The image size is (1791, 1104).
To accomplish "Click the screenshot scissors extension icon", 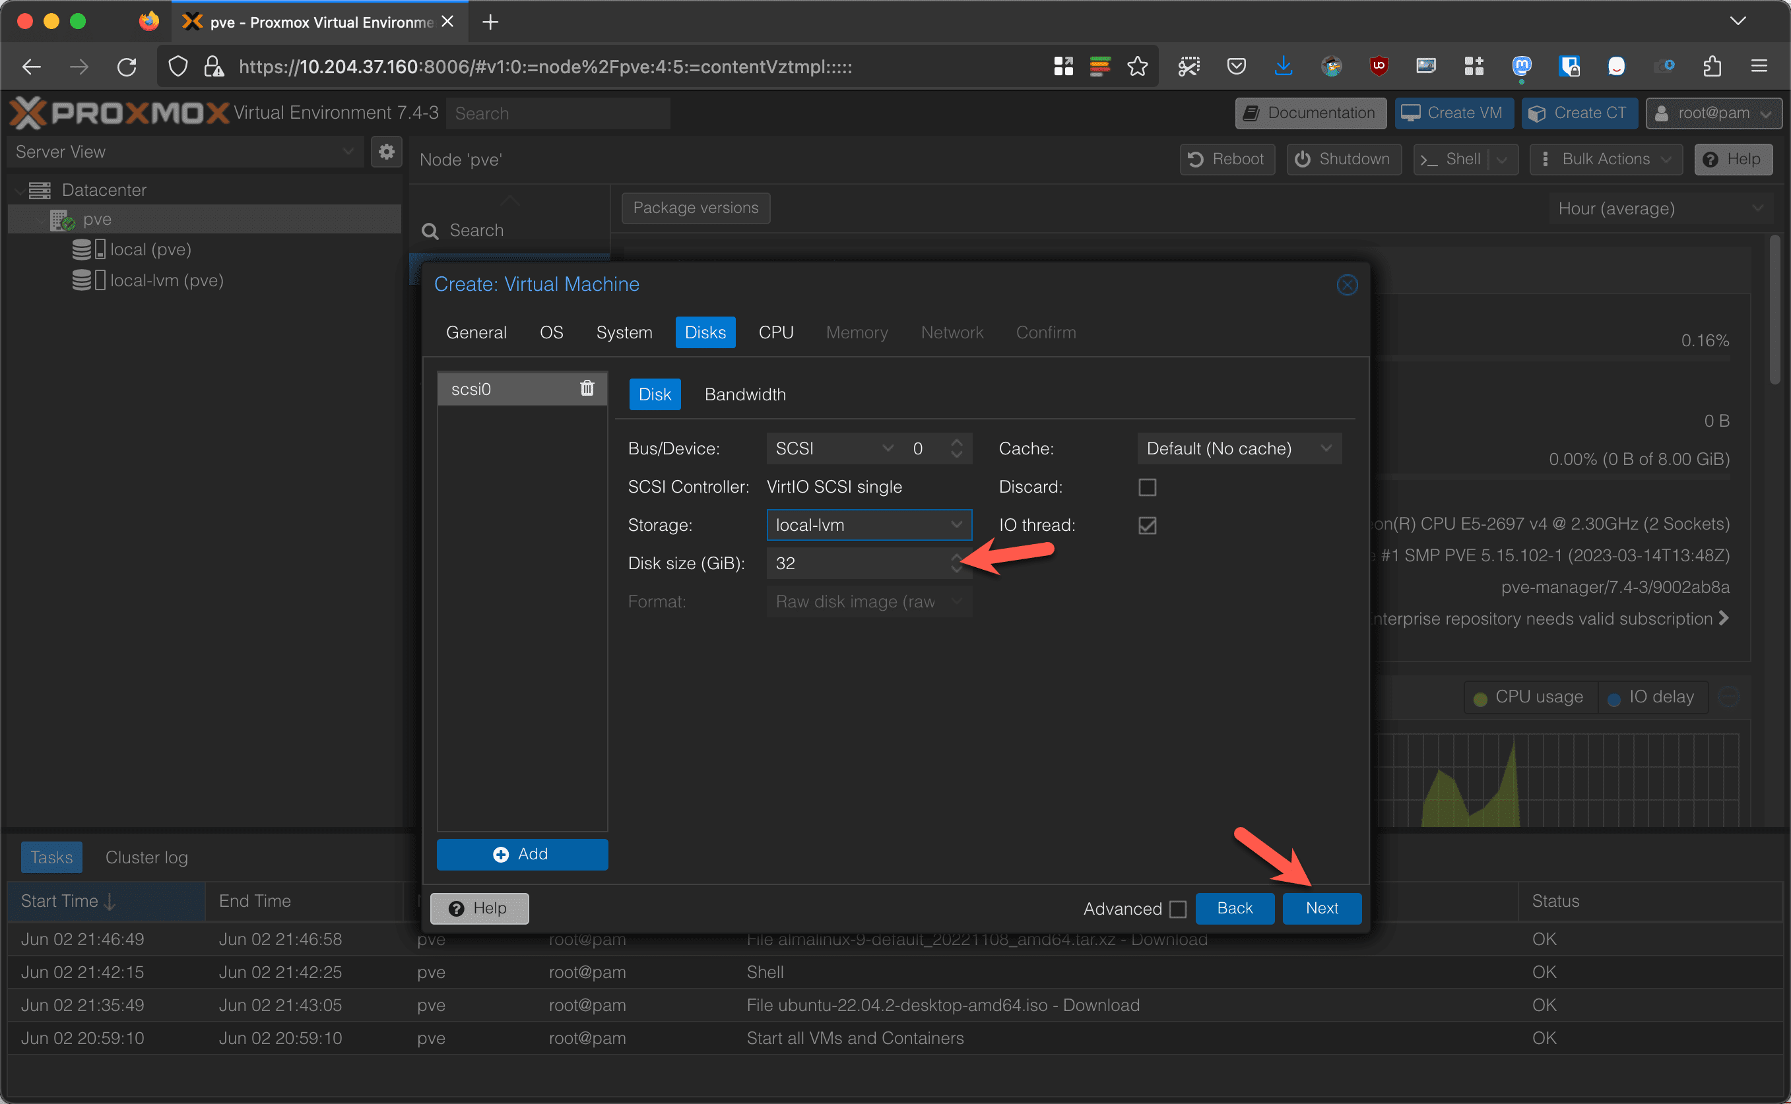I will coord(1189,67).
